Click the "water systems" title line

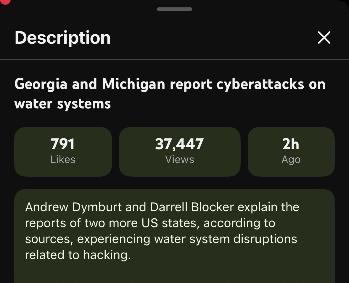62,104
